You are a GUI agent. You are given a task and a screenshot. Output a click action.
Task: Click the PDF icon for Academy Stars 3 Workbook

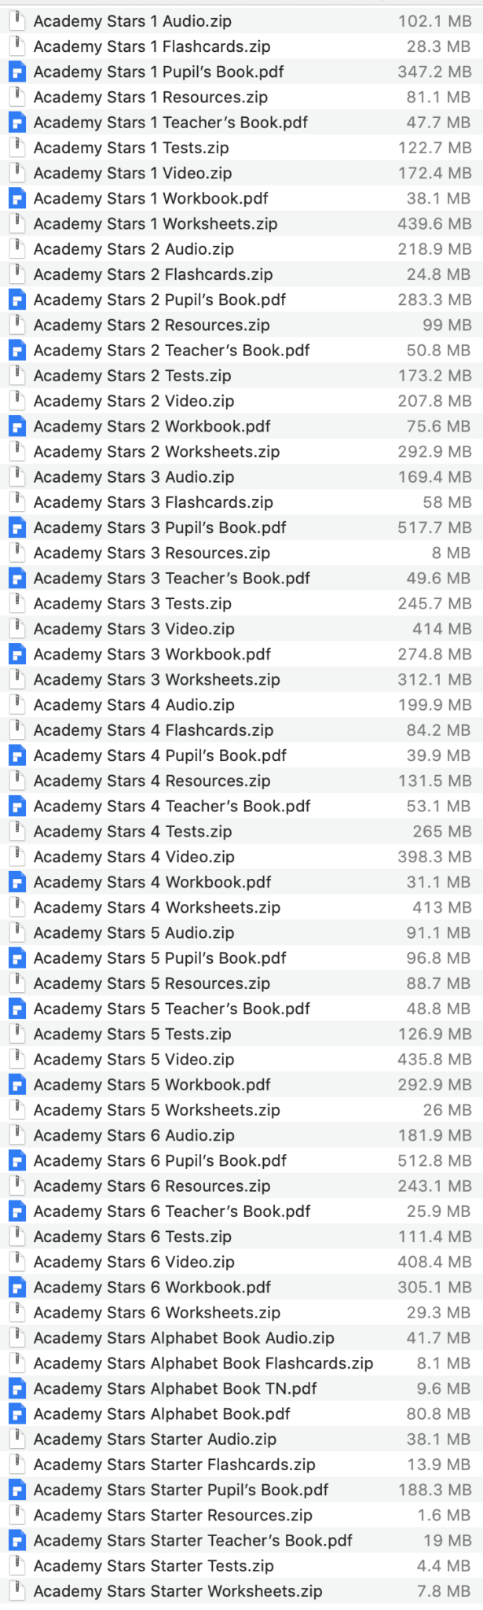pyautogui.click(x=17, y=654)
